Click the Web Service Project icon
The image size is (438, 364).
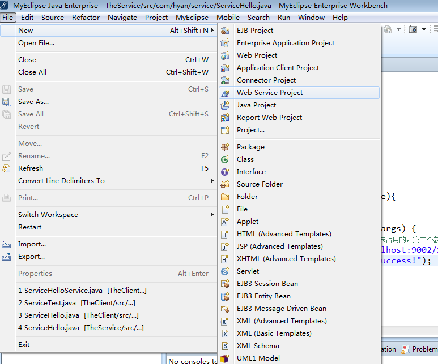(x=225, y=93)
